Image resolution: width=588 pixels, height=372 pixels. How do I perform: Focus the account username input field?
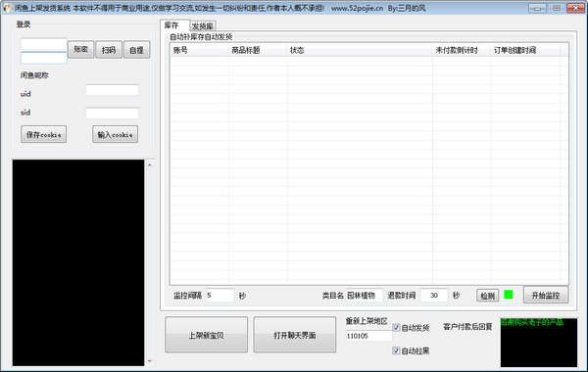pos(43,45)
